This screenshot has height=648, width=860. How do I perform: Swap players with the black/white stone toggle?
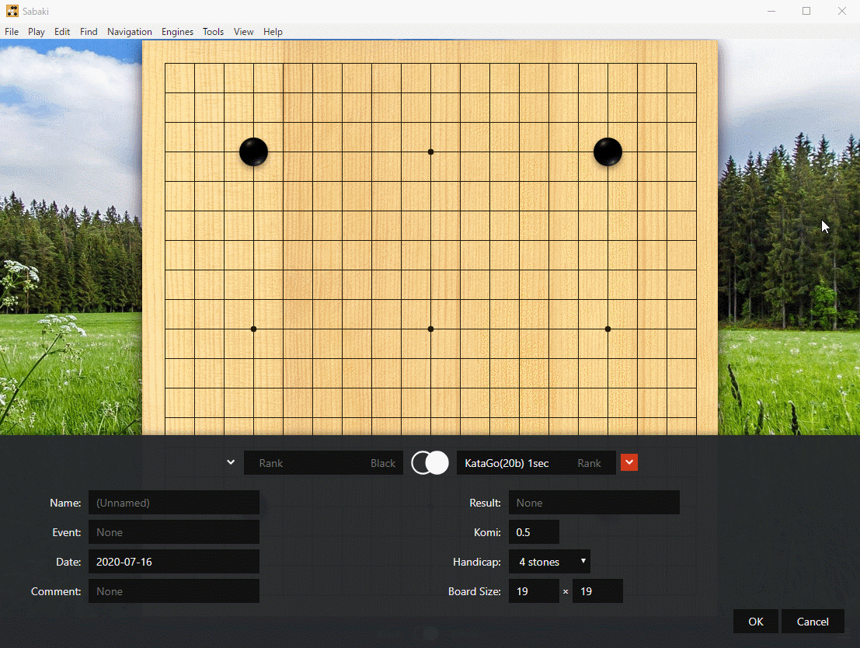pyautogui.click(x=430, y=462)
